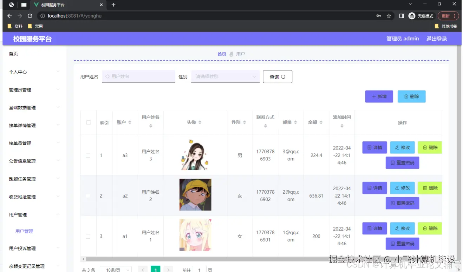Screen dimensions: 463x272
Task: Tick the select-all checkbox in table header
Action: click(89, 122)
